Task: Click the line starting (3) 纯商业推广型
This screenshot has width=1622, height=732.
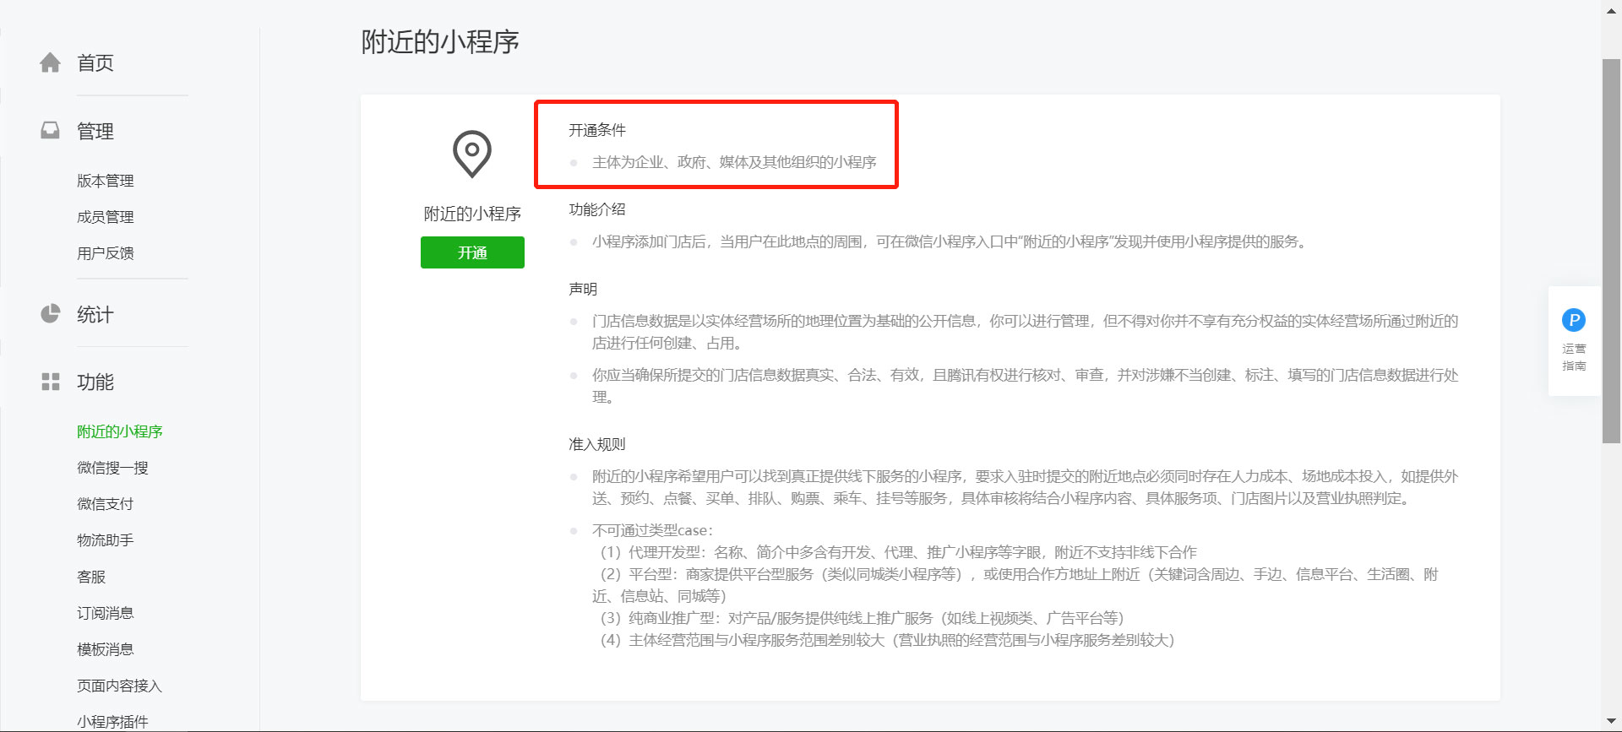Action: point(863,618)
